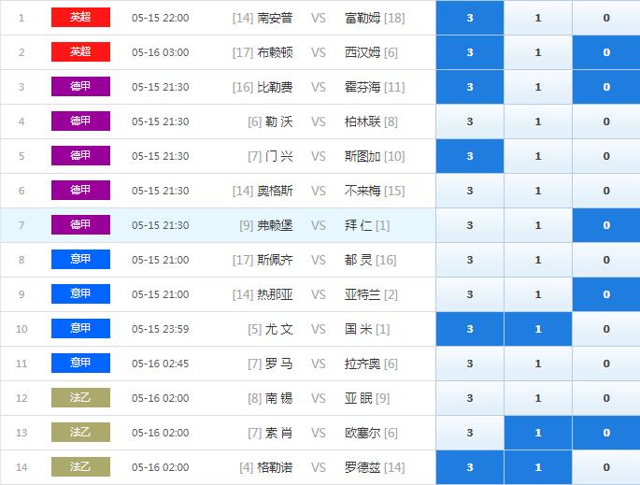Deselect draw (1) for 尤文 vs 国米

(537, 329)
